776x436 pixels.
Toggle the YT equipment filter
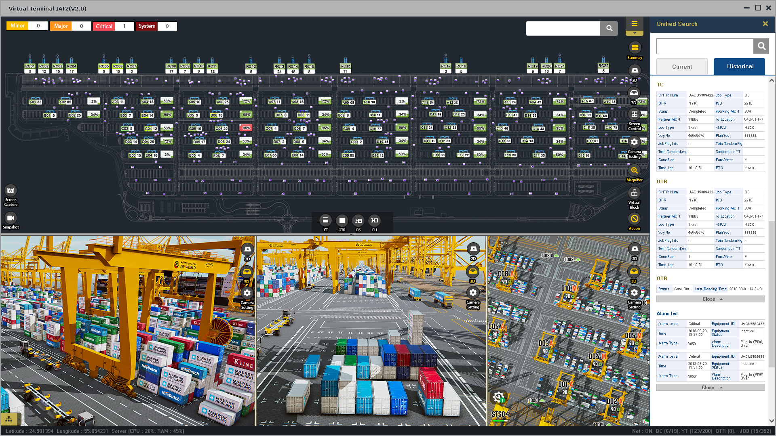coord(325,220)
